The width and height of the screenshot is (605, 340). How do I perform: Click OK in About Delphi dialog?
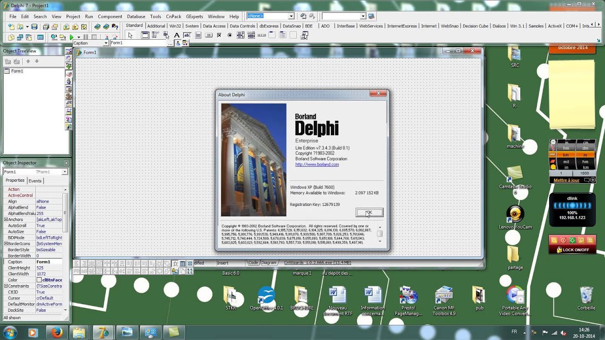369,212
